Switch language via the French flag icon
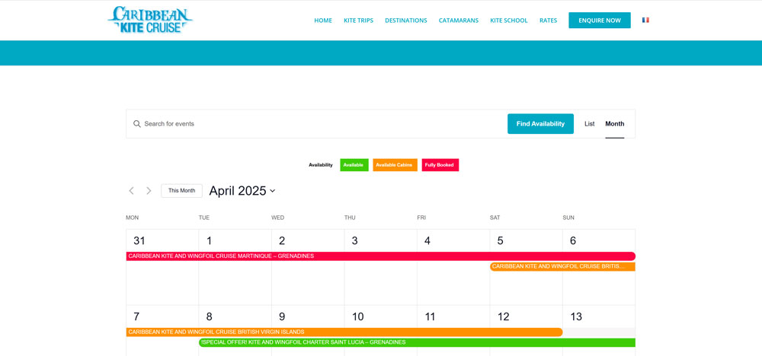Viewport: 762px width, 356px height. (x=645, y=21)
